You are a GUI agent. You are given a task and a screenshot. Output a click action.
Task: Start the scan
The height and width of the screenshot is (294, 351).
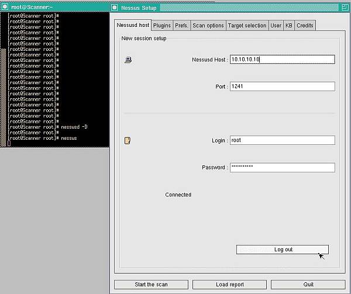coord(151,285)
